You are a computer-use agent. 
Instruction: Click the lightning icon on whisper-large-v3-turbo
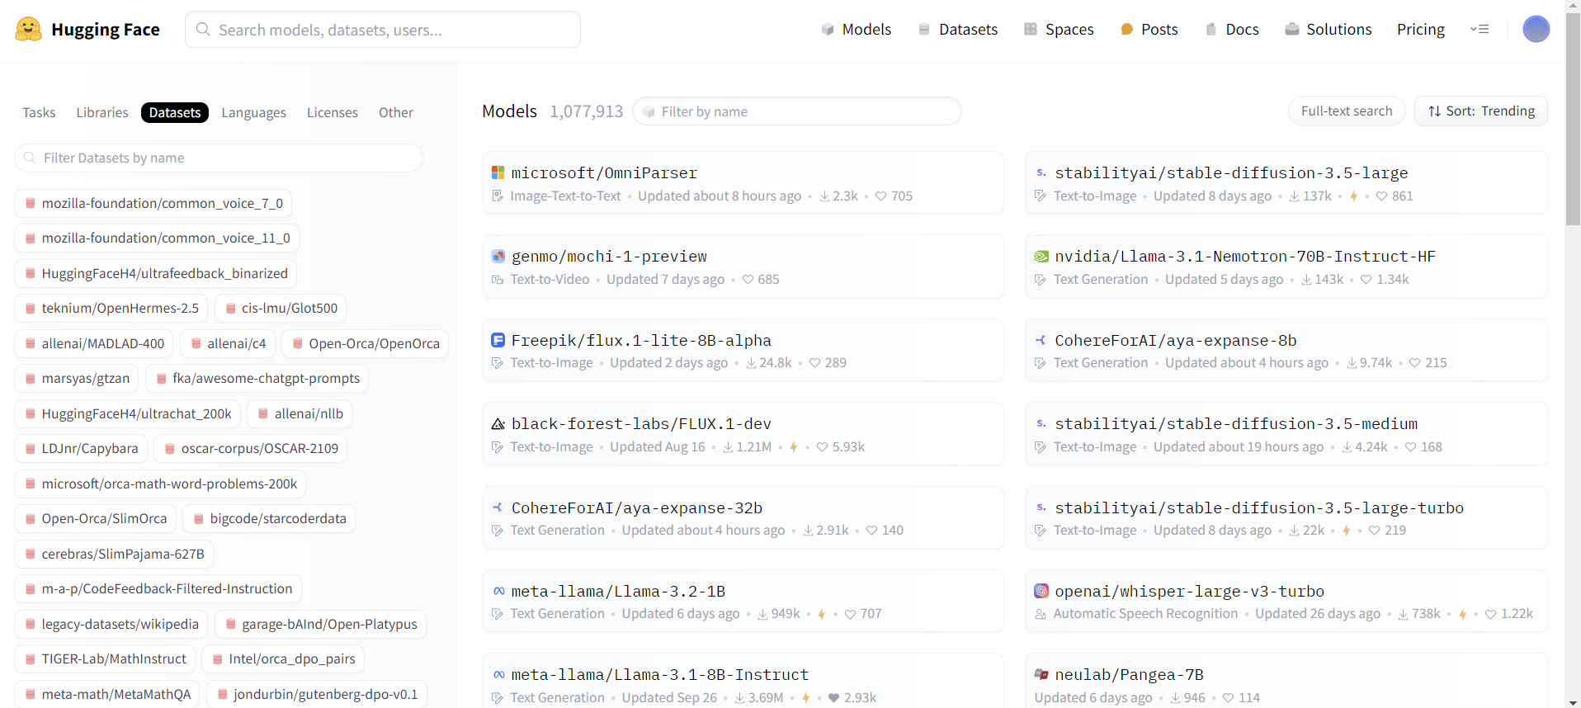point(1462,614)
